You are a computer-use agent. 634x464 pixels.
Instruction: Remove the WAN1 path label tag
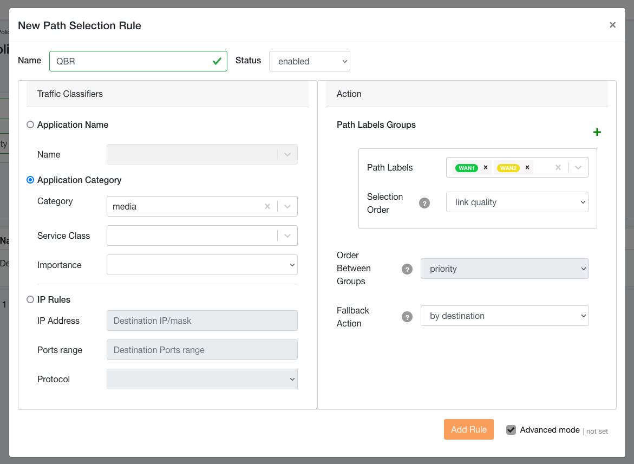(x=486, y=168)
